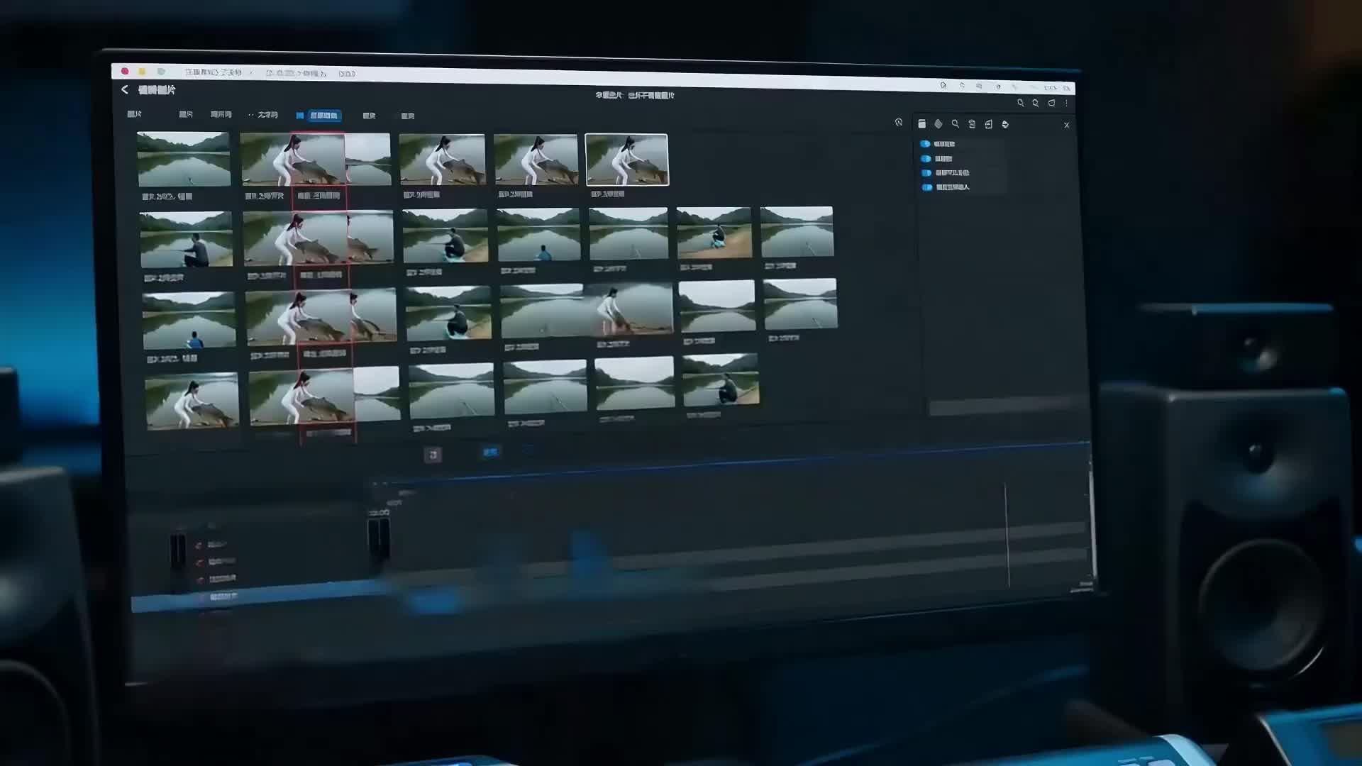Click the first red track icon in timeline list
Screen dimensions: 1362x766
pyautogui.click(x=199, y=545)
